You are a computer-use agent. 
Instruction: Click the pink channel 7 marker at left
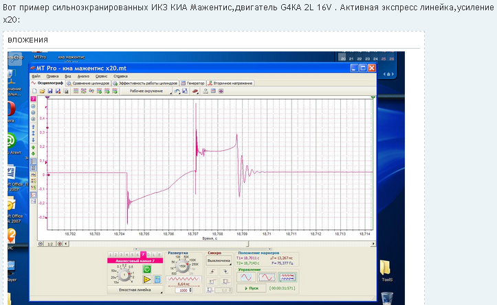click(x=33, y=99)
